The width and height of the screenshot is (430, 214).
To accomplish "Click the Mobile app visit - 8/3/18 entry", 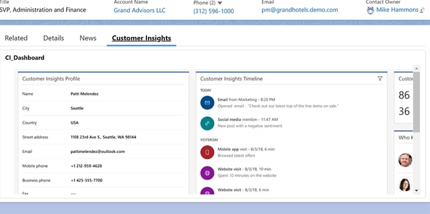I will (x=246, y=149).
